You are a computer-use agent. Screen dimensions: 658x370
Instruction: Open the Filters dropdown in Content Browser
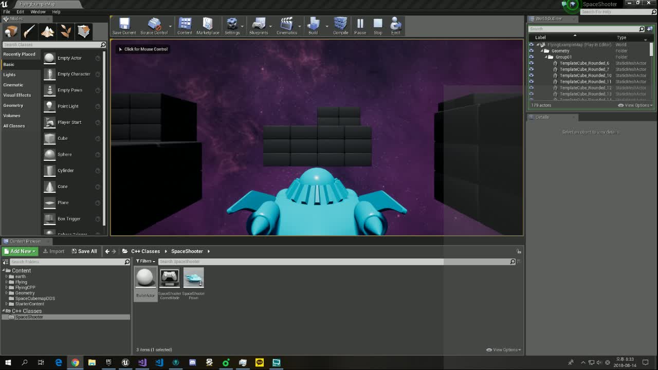[x=145, y=262]
